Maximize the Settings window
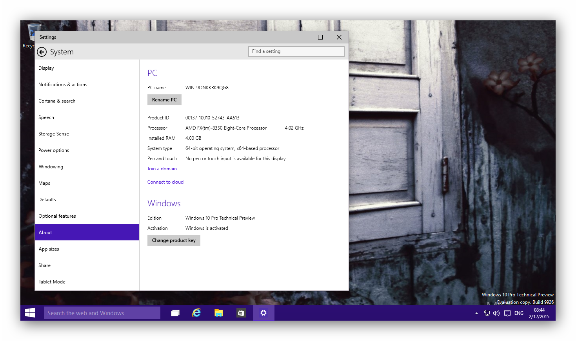 point(320,37)
